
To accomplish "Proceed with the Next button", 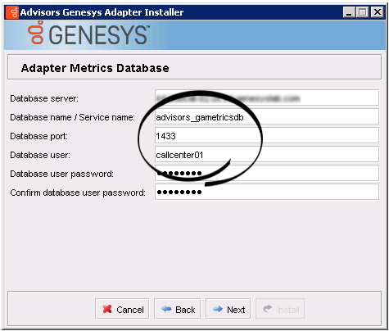I will (x=228, y=309).
